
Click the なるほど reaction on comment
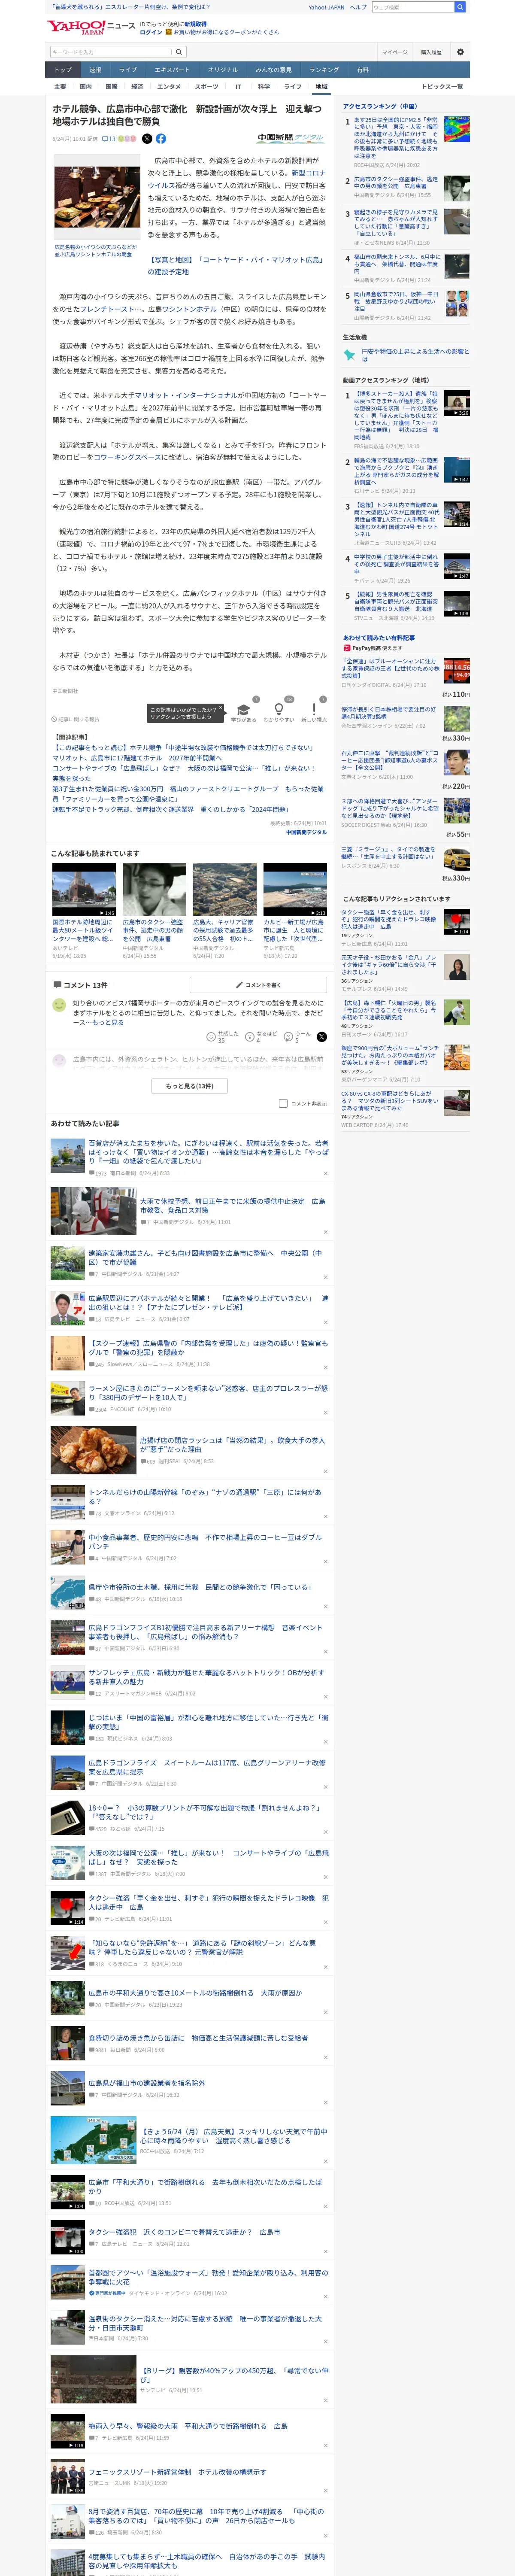point(261,1036)
